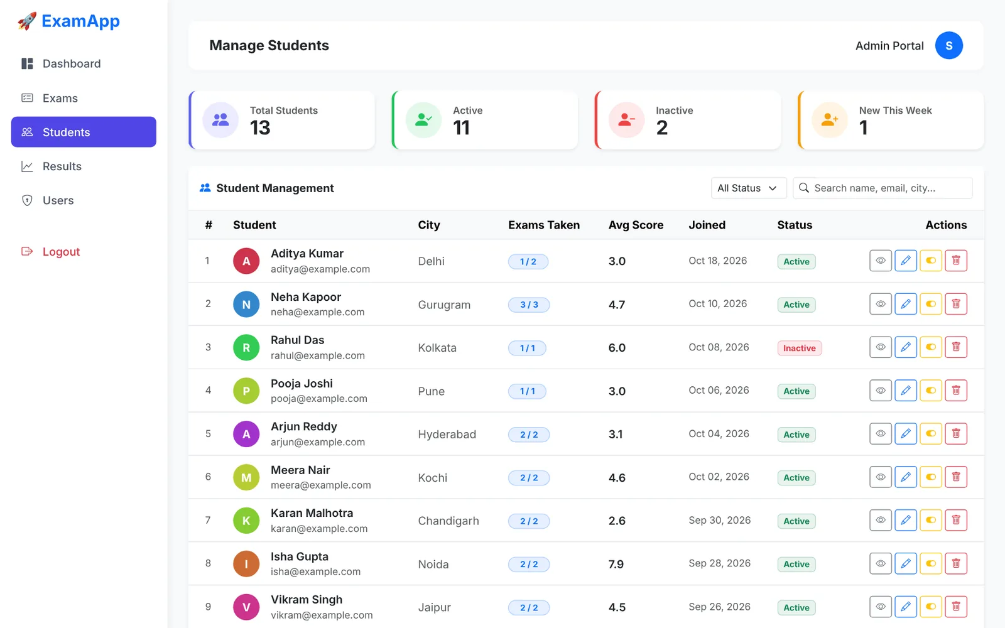The width and height of the screenshot is (1005, 628).
Task: View Aditya Kumar's details with eye icon
Action: (881, 261)
